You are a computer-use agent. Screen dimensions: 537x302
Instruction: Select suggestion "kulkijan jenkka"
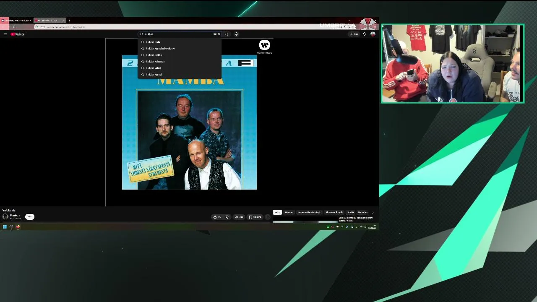(x=180, y=55)
